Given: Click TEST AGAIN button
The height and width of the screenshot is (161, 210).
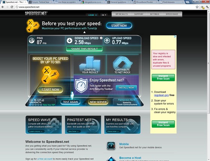Looking at the screenshot, I should pos(70,102).
